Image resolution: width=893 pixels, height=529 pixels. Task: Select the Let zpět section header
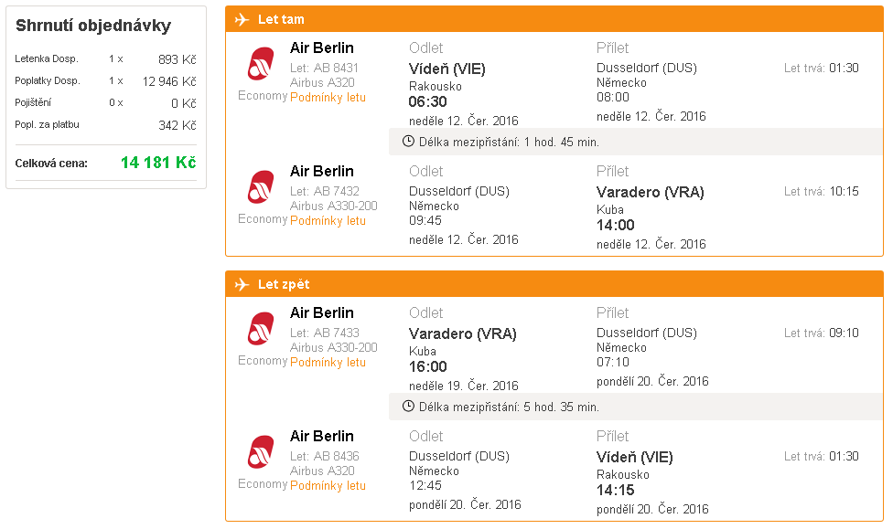click(554, 284)
